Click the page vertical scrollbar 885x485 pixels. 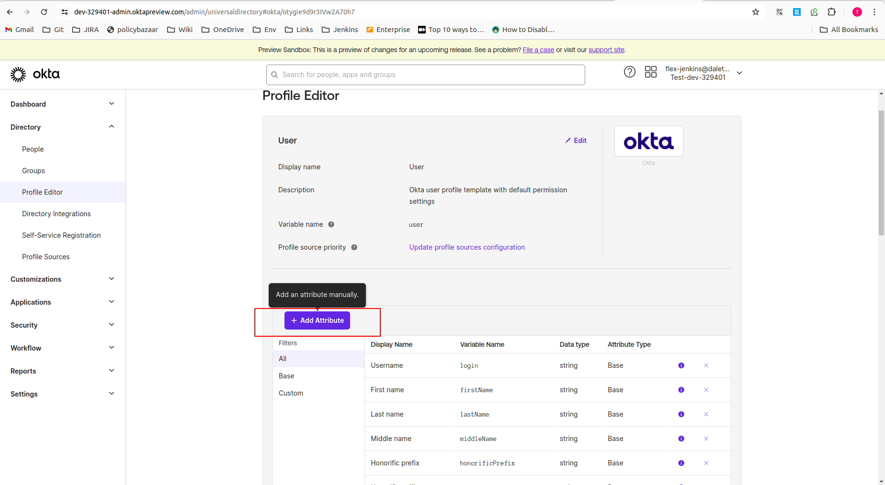pyautogui.click(x=881, y=173)
